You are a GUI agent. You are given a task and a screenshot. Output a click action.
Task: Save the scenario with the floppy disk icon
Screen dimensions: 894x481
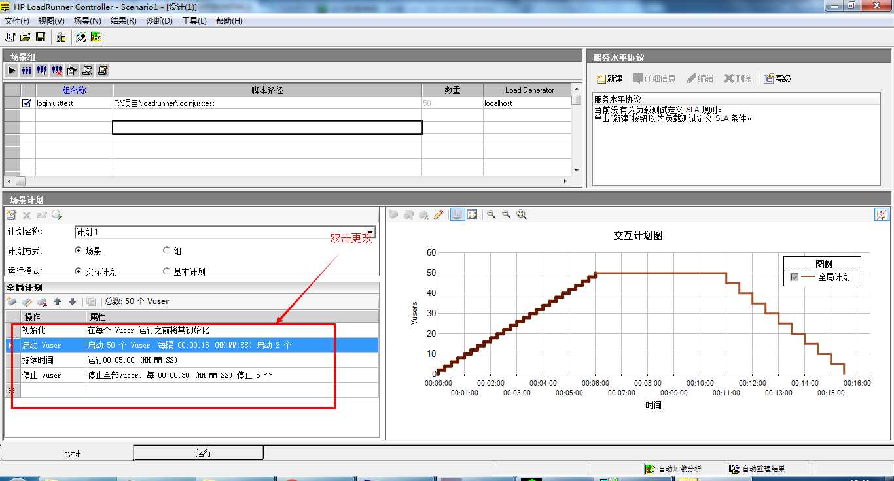coord(41,37)
